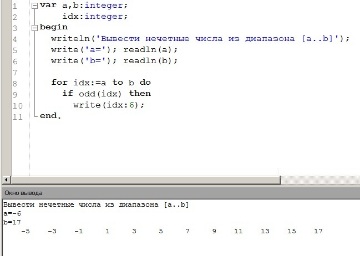Collapse the begin block fold marker

click(x=36, y=27)
